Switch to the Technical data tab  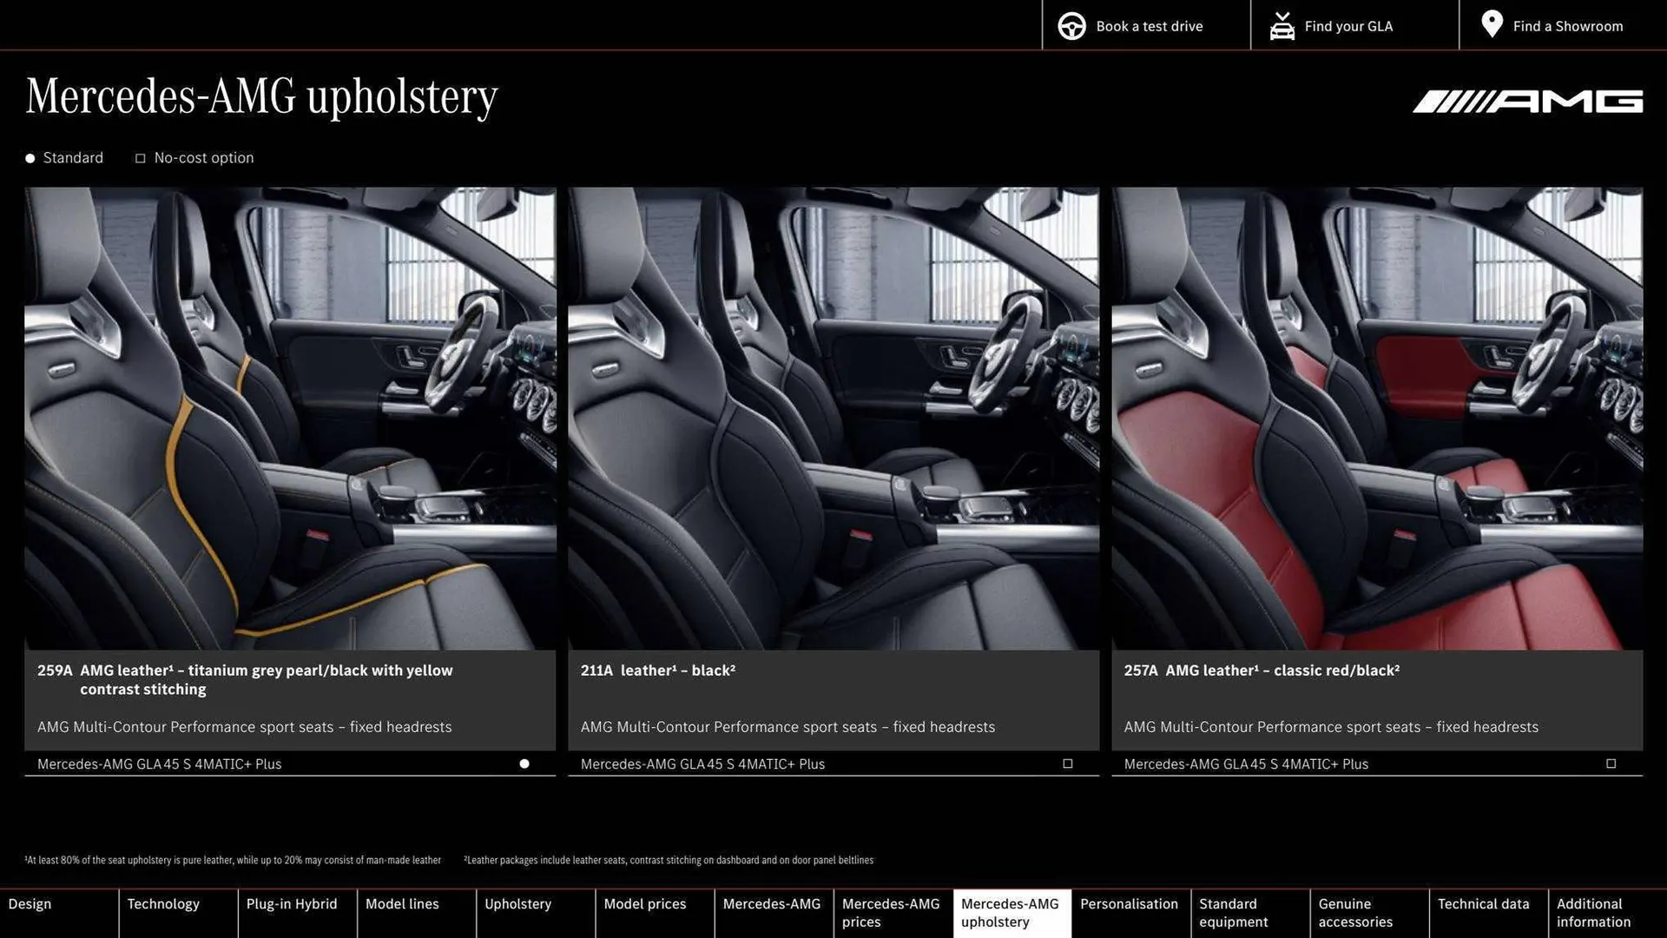(x=1486, y=904)
